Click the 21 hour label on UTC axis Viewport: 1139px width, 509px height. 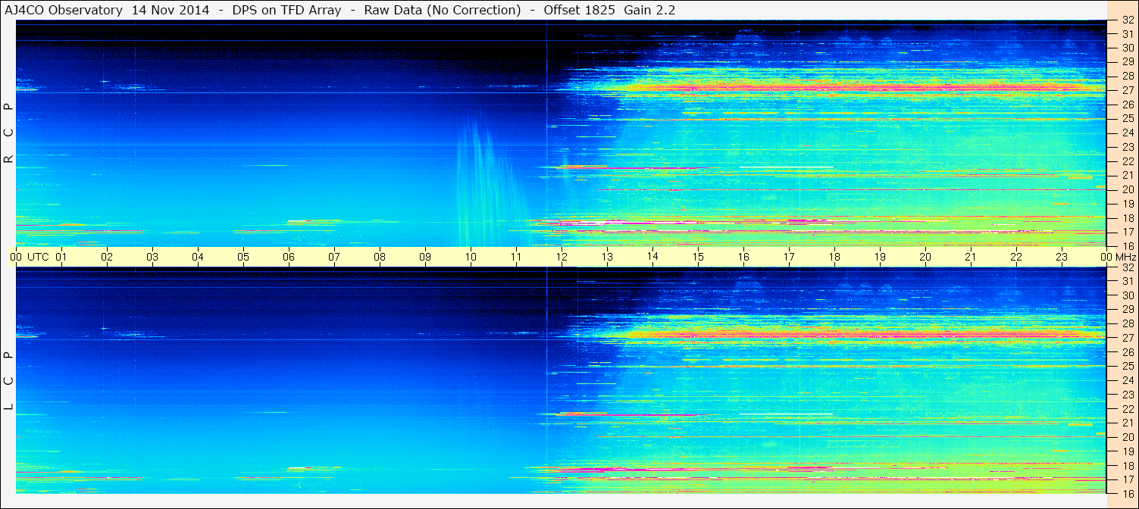coord(971,257)
